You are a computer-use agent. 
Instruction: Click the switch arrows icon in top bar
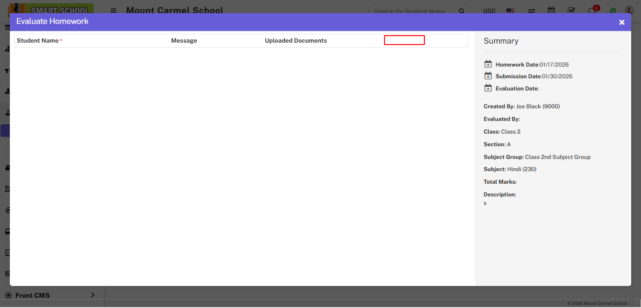(531, 10)
